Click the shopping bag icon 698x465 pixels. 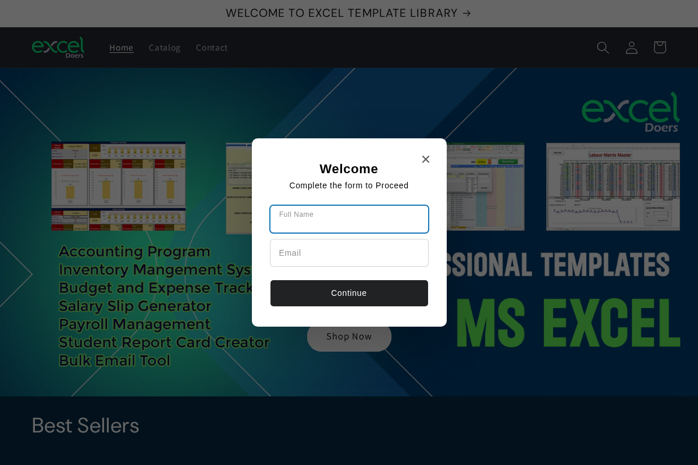pos(660,47)
